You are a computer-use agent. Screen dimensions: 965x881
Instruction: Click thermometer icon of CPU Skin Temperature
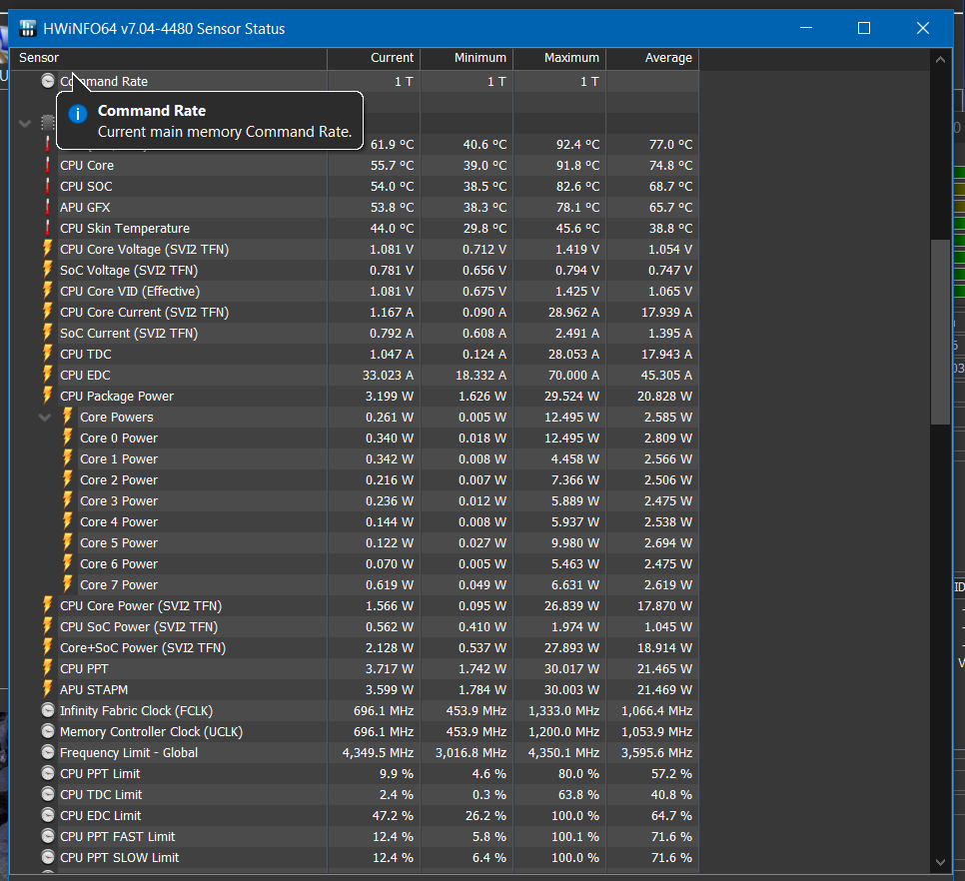(47, 228)
